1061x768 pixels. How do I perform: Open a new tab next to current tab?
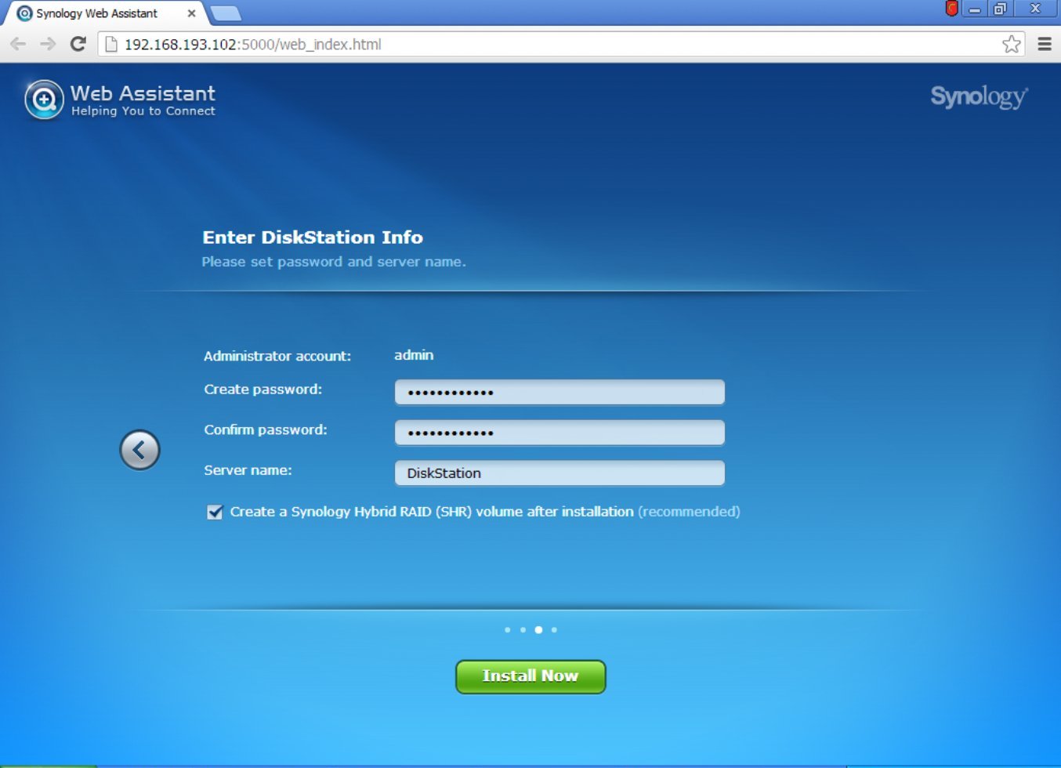(x=225, y=13)
